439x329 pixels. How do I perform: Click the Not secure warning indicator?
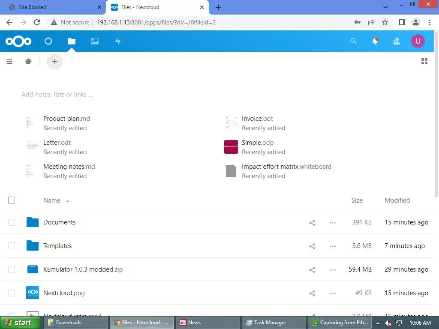70,22
